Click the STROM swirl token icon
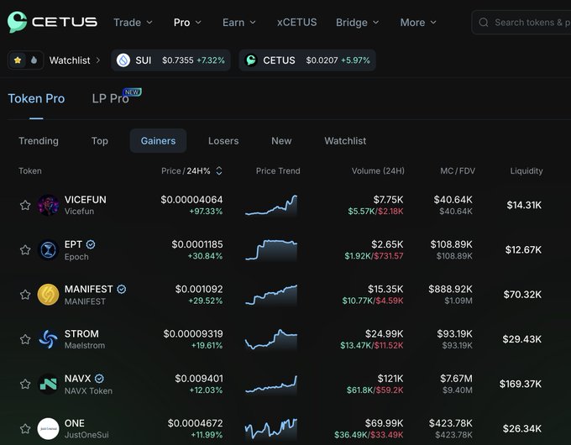571x445 pixels. pyautogui.click(x=48, y=339)
